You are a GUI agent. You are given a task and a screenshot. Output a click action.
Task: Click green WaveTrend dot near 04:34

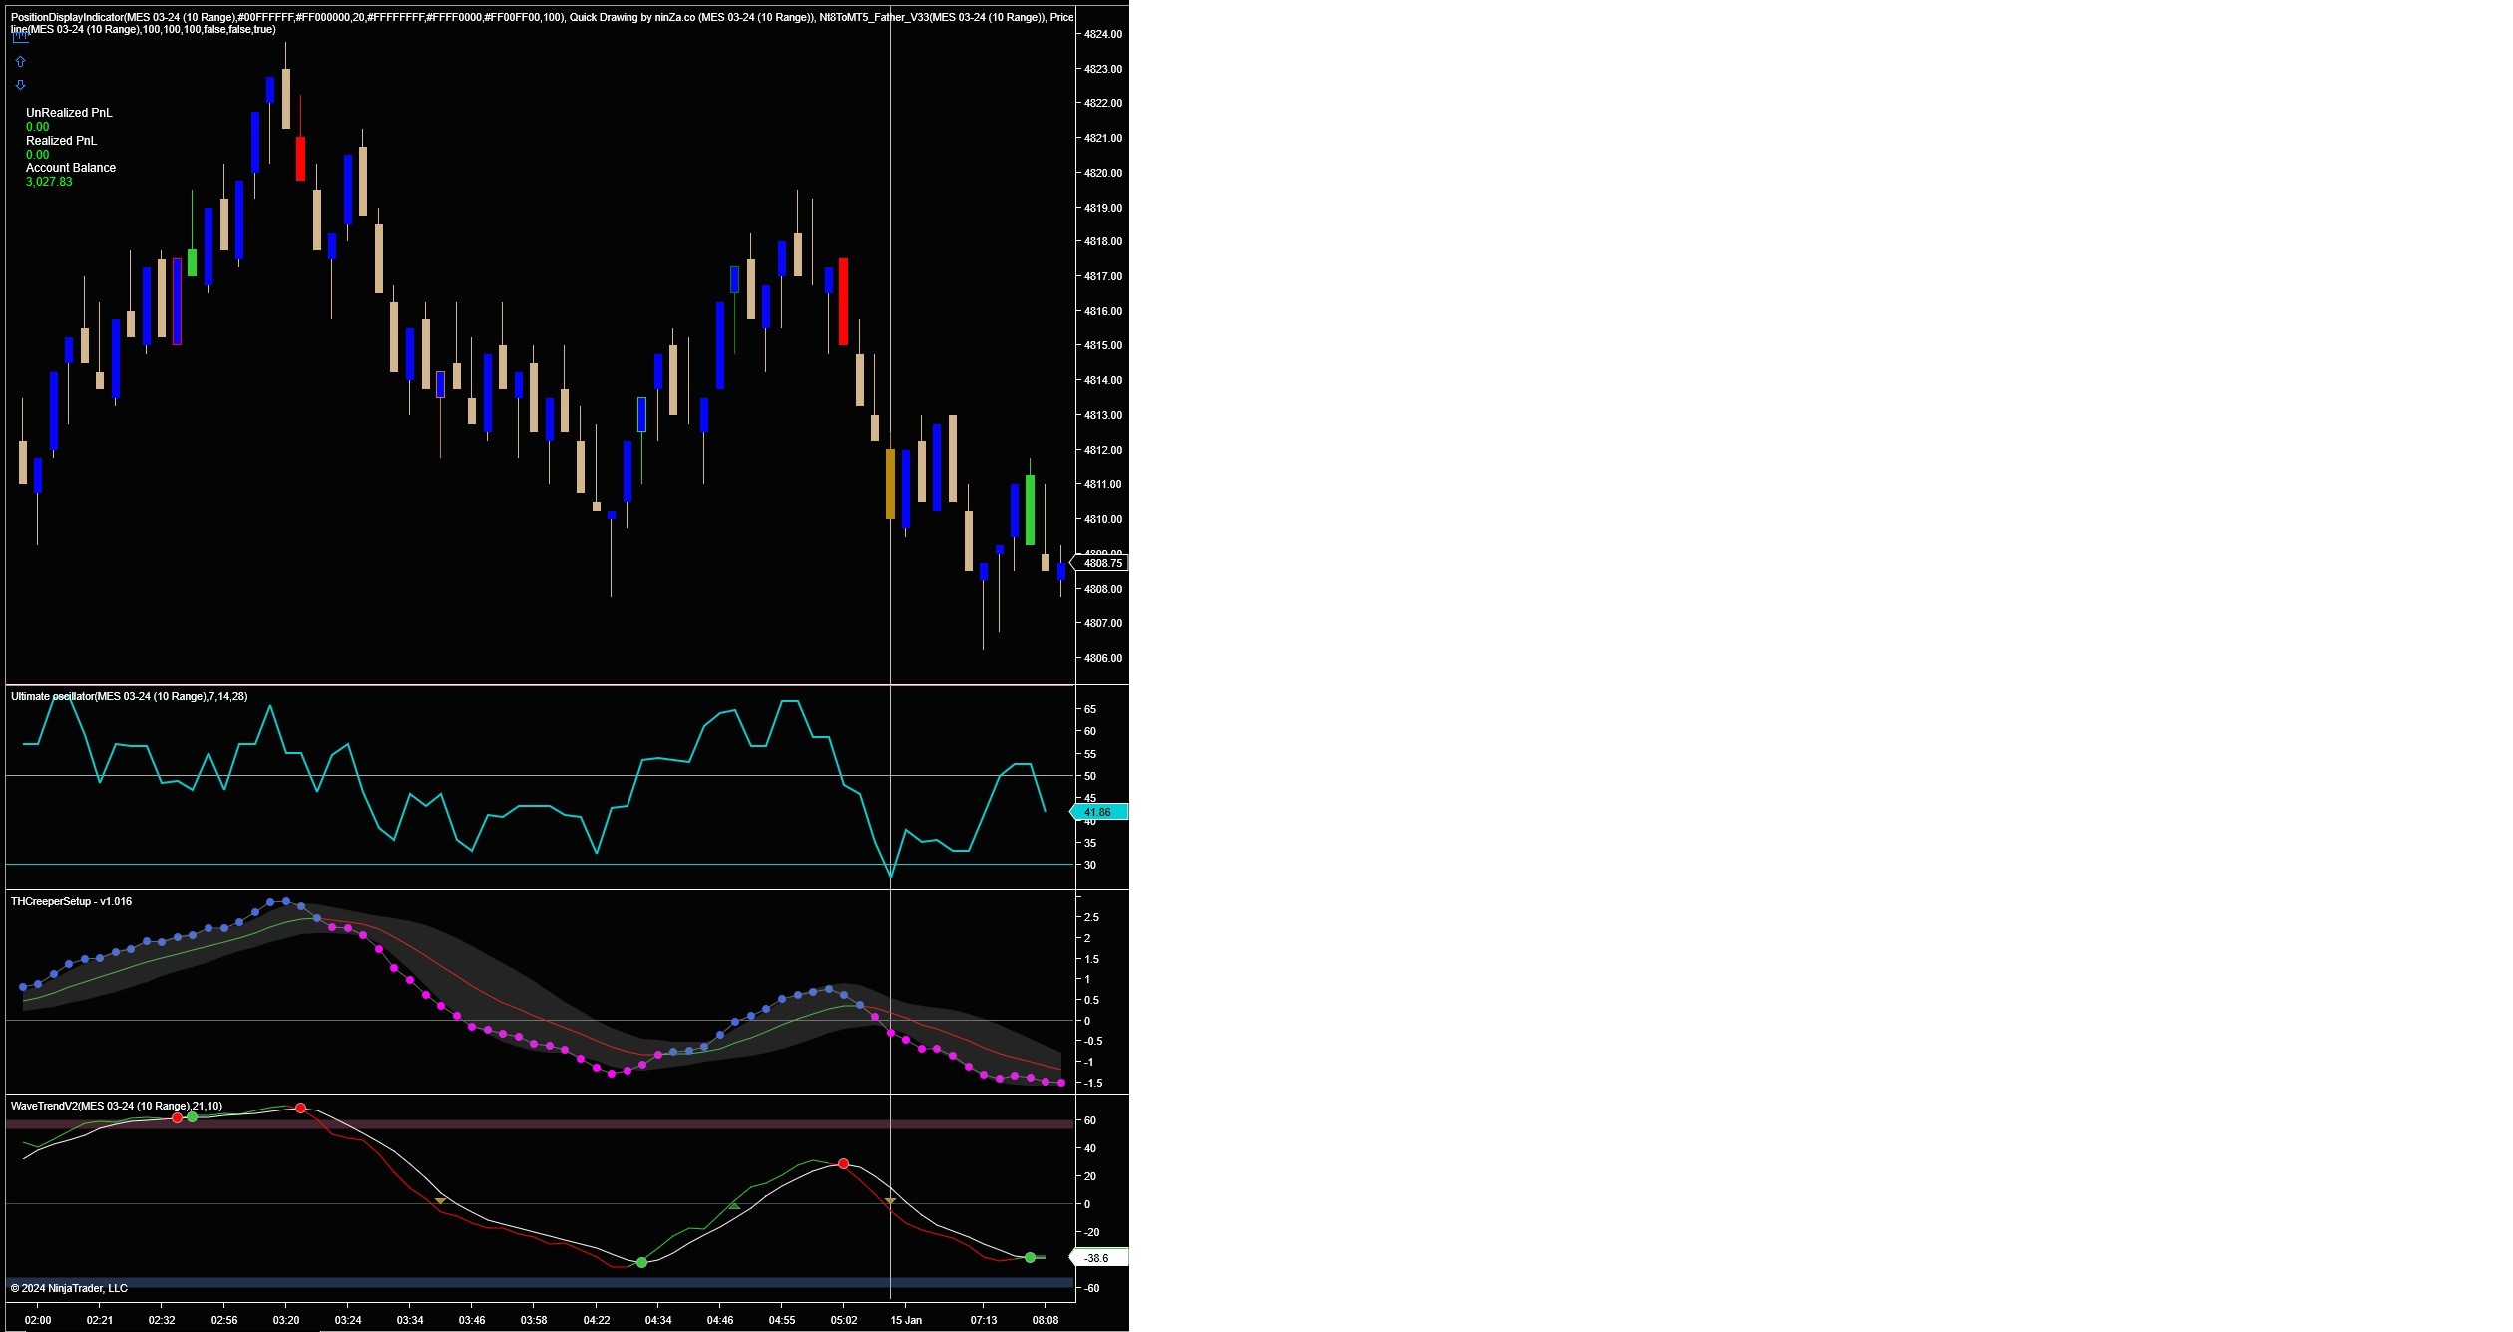pos(641,1263)
